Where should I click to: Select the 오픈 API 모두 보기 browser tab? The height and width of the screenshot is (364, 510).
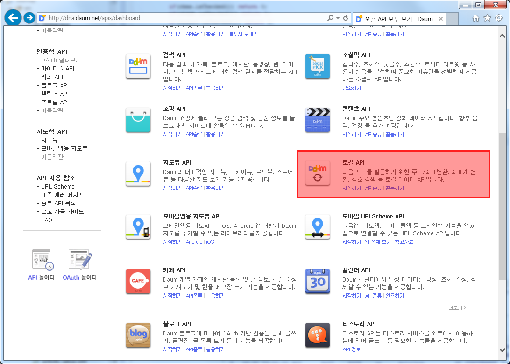tap(399, 19)
